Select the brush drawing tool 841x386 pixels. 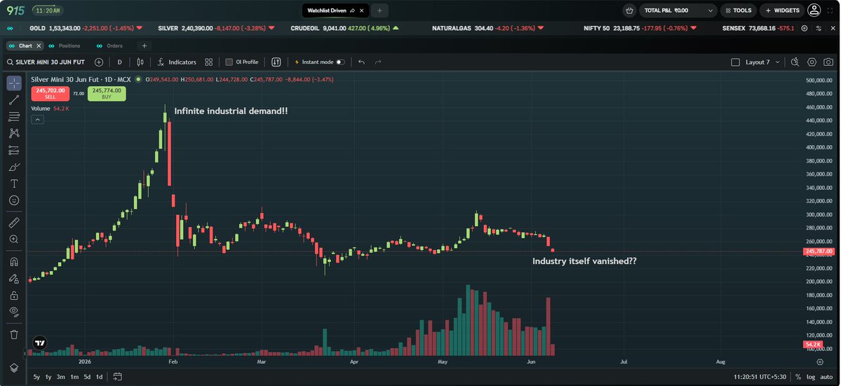(14, 167)
